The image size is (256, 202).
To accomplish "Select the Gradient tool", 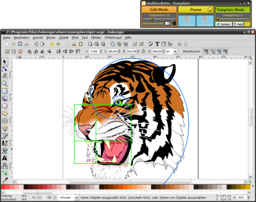I will tap(5, 173).
